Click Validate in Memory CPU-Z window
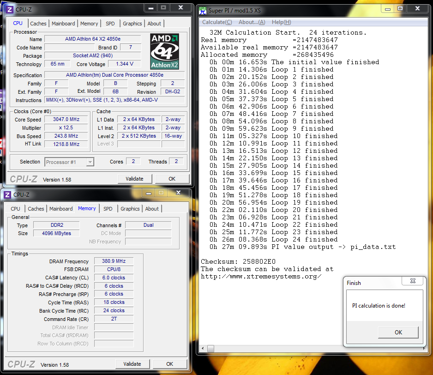Screen dimensions: 433x375 132,364
